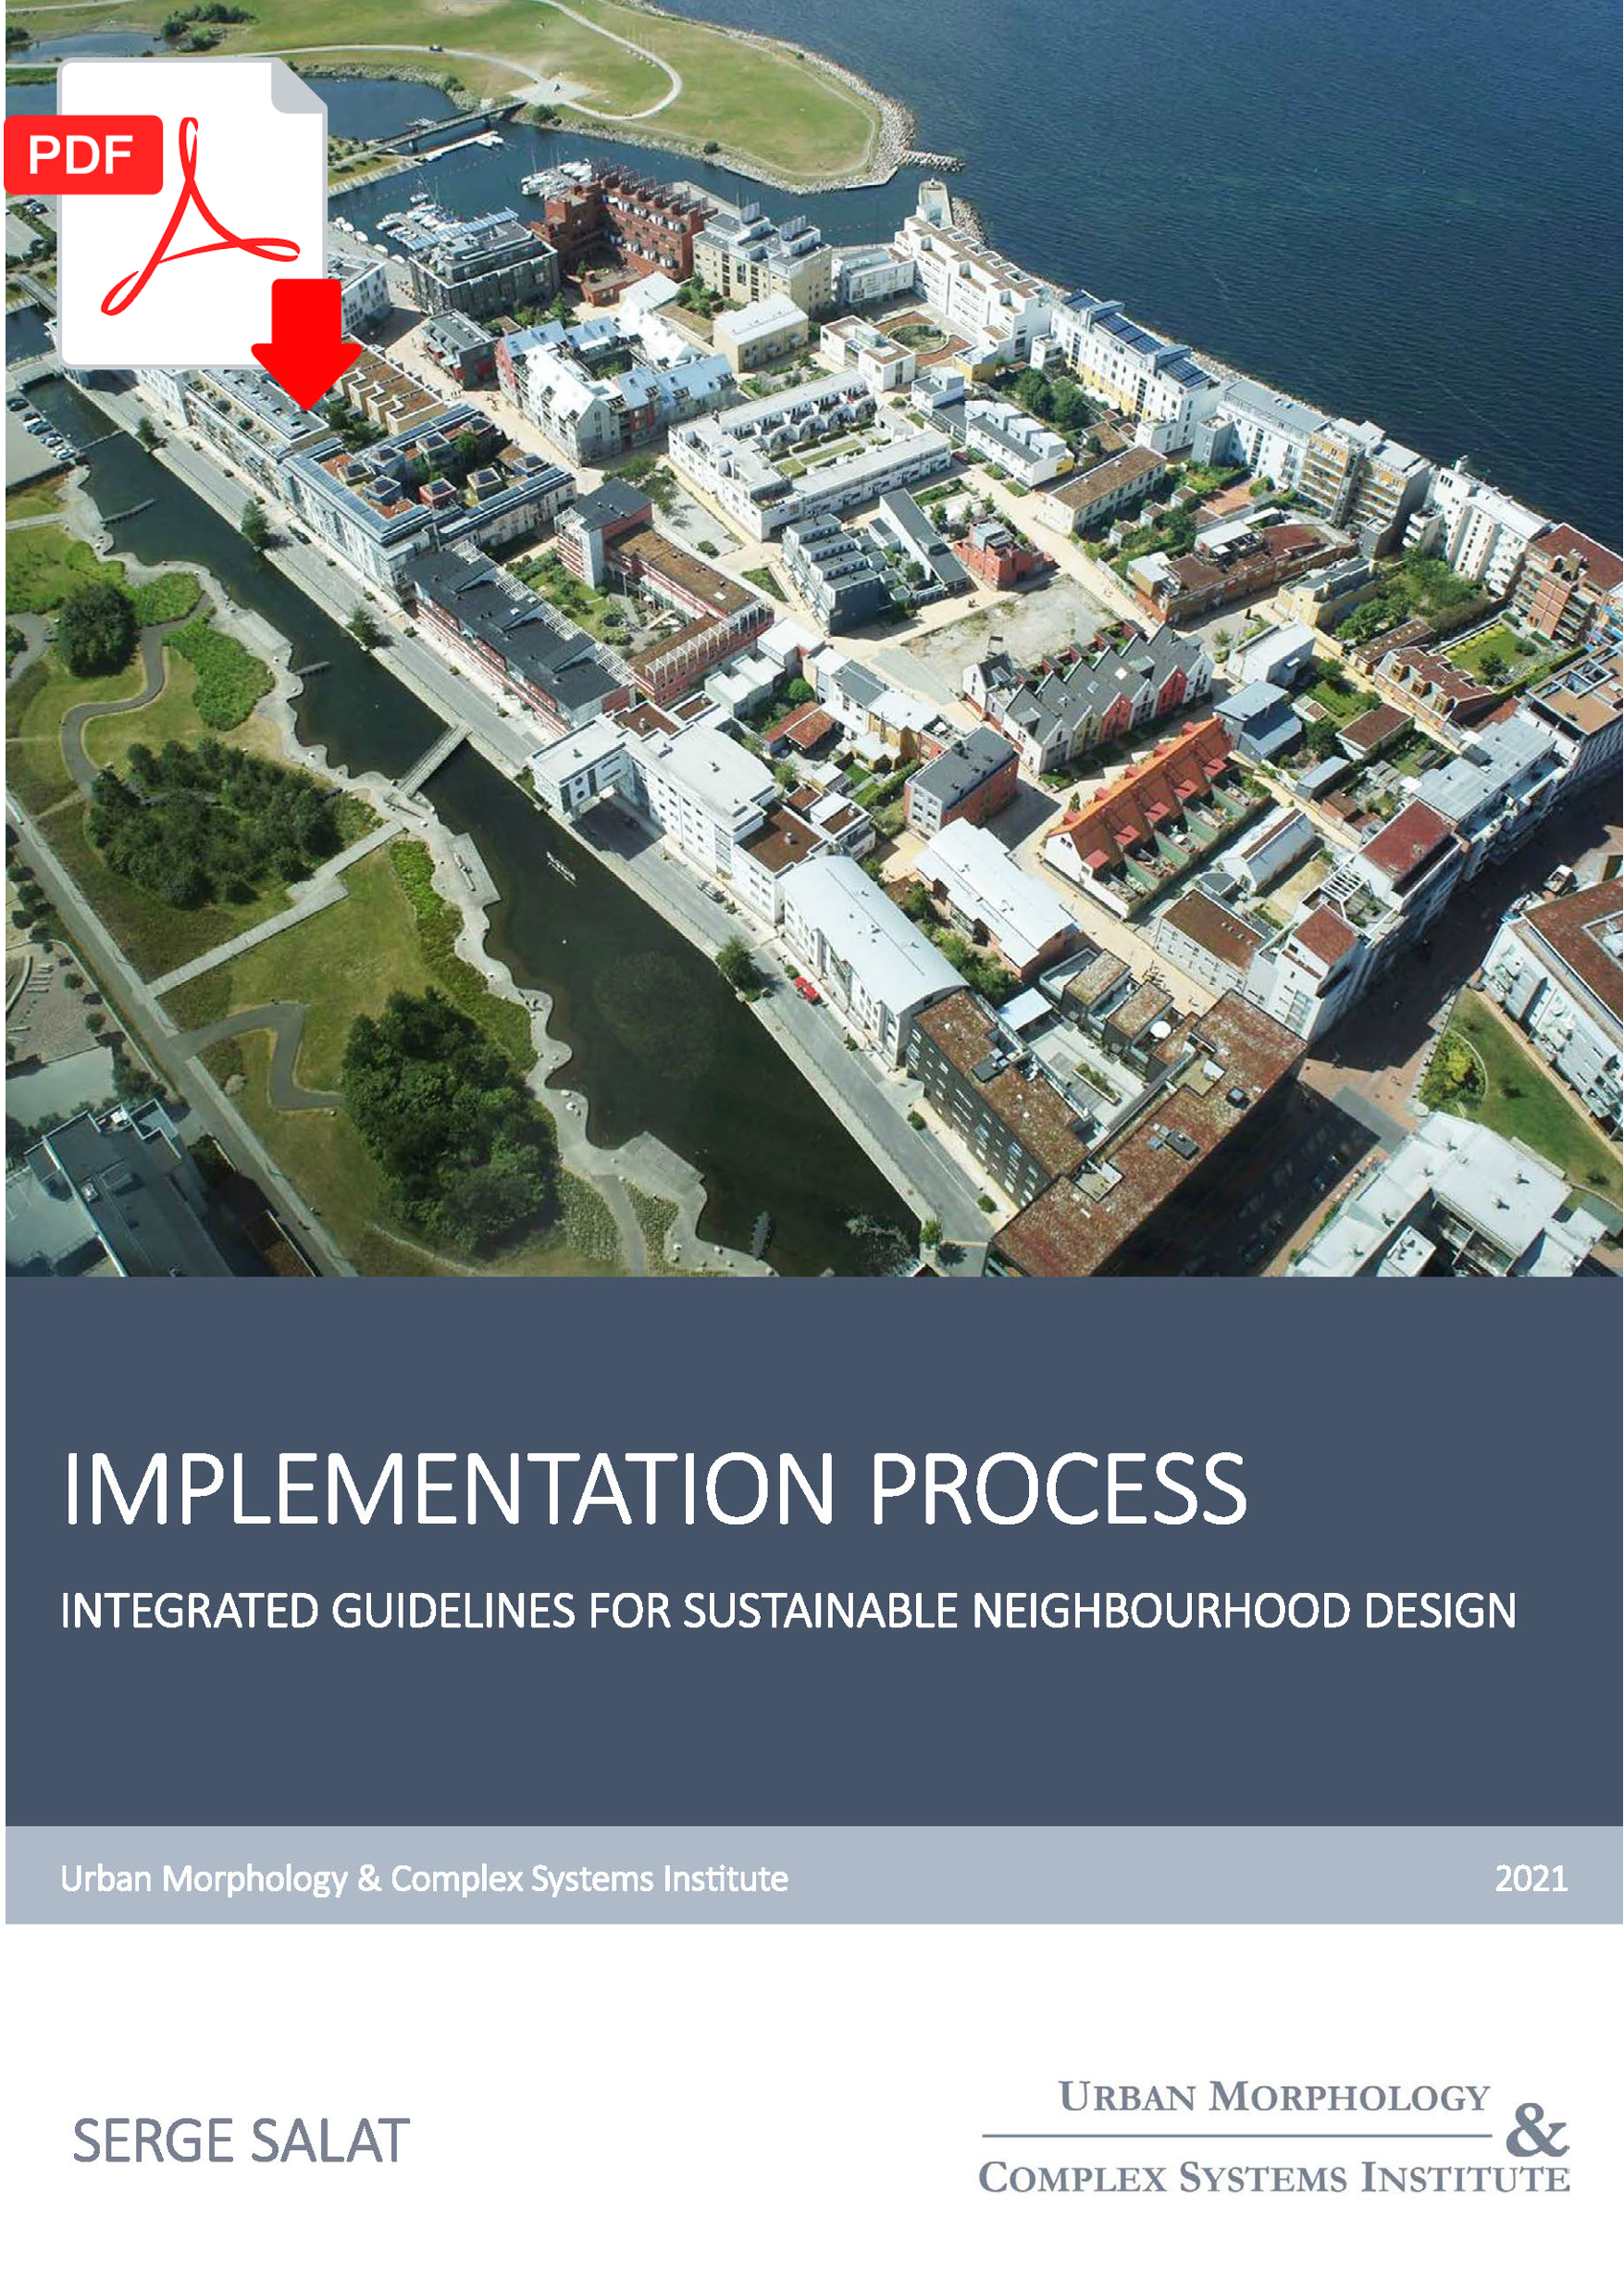The height and width of the screenshot is (2291, 1624).
Task: Click the author name "SERGE SALAT"
Action: click(241, 2141)
